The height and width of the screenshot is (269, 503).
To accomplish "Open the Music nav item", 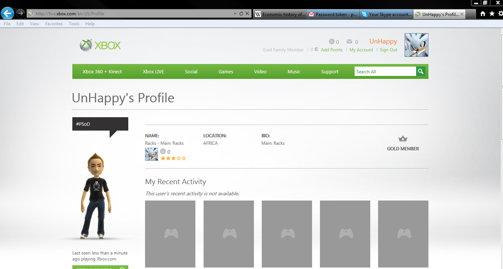I will click(294, 71).
